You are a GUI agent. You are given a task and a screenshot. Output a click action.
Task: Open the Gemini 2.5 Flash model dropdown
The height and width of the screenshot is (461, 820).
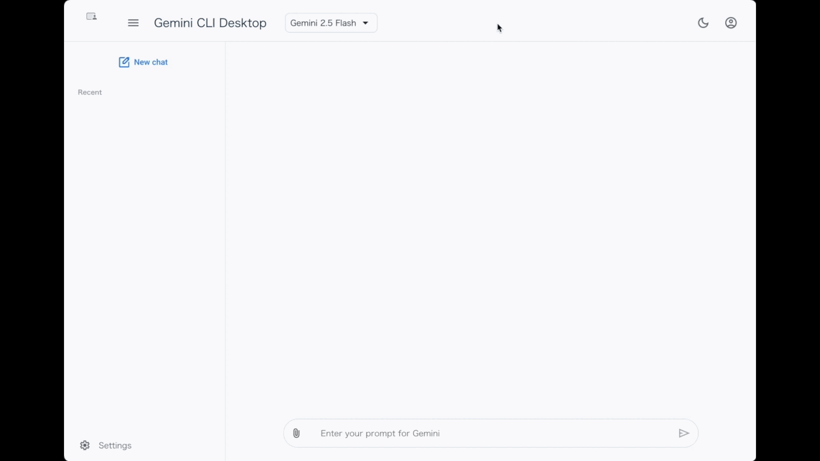tap(331, 23)
